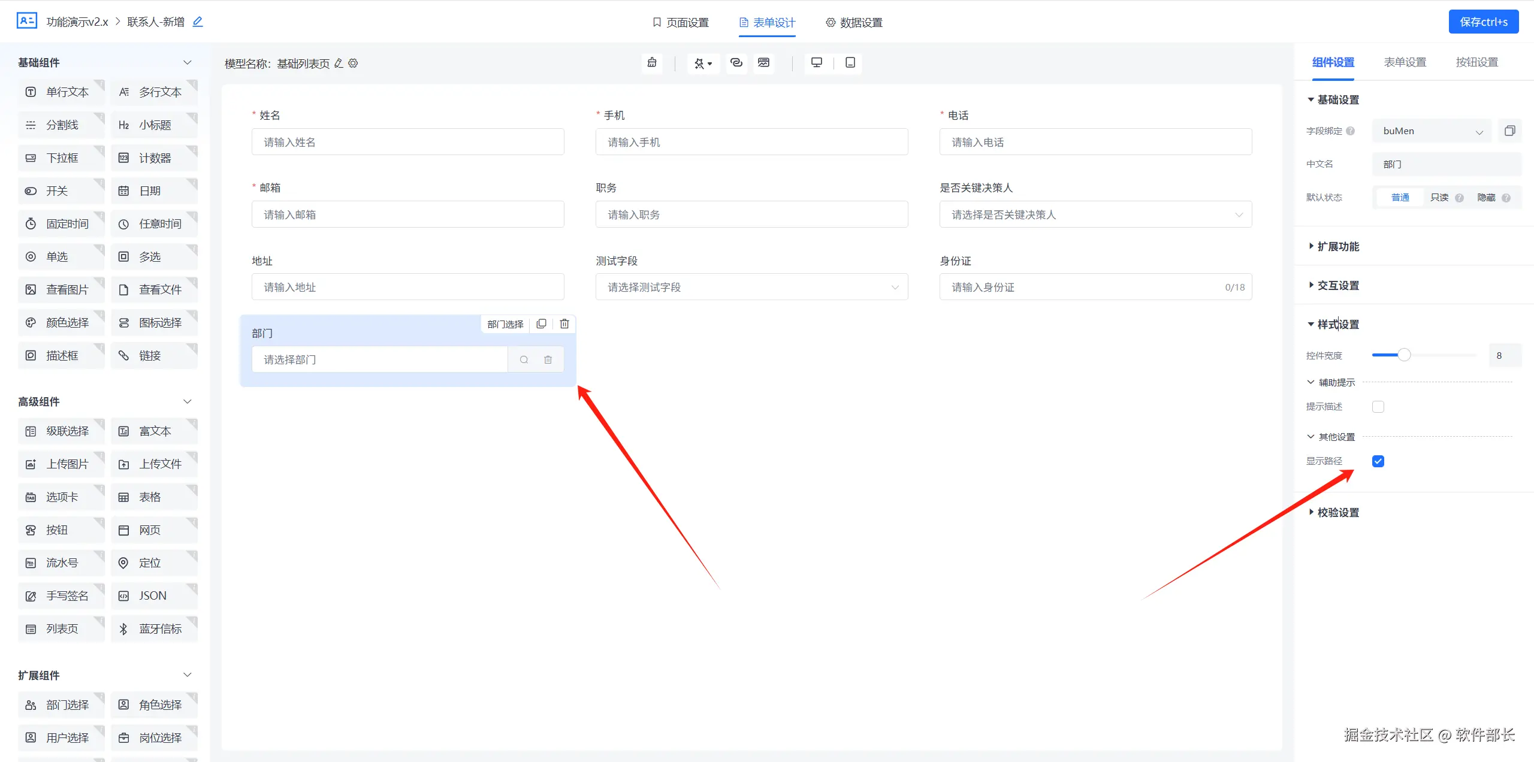Uncheck the 显示路径 checkbox

coord(1378,461)
